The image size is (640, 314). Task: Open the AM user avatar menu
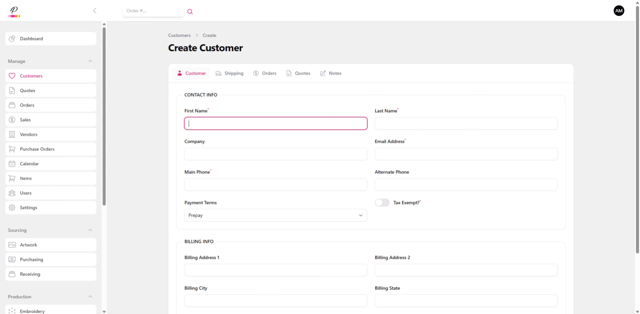click(x=619, y=11)
